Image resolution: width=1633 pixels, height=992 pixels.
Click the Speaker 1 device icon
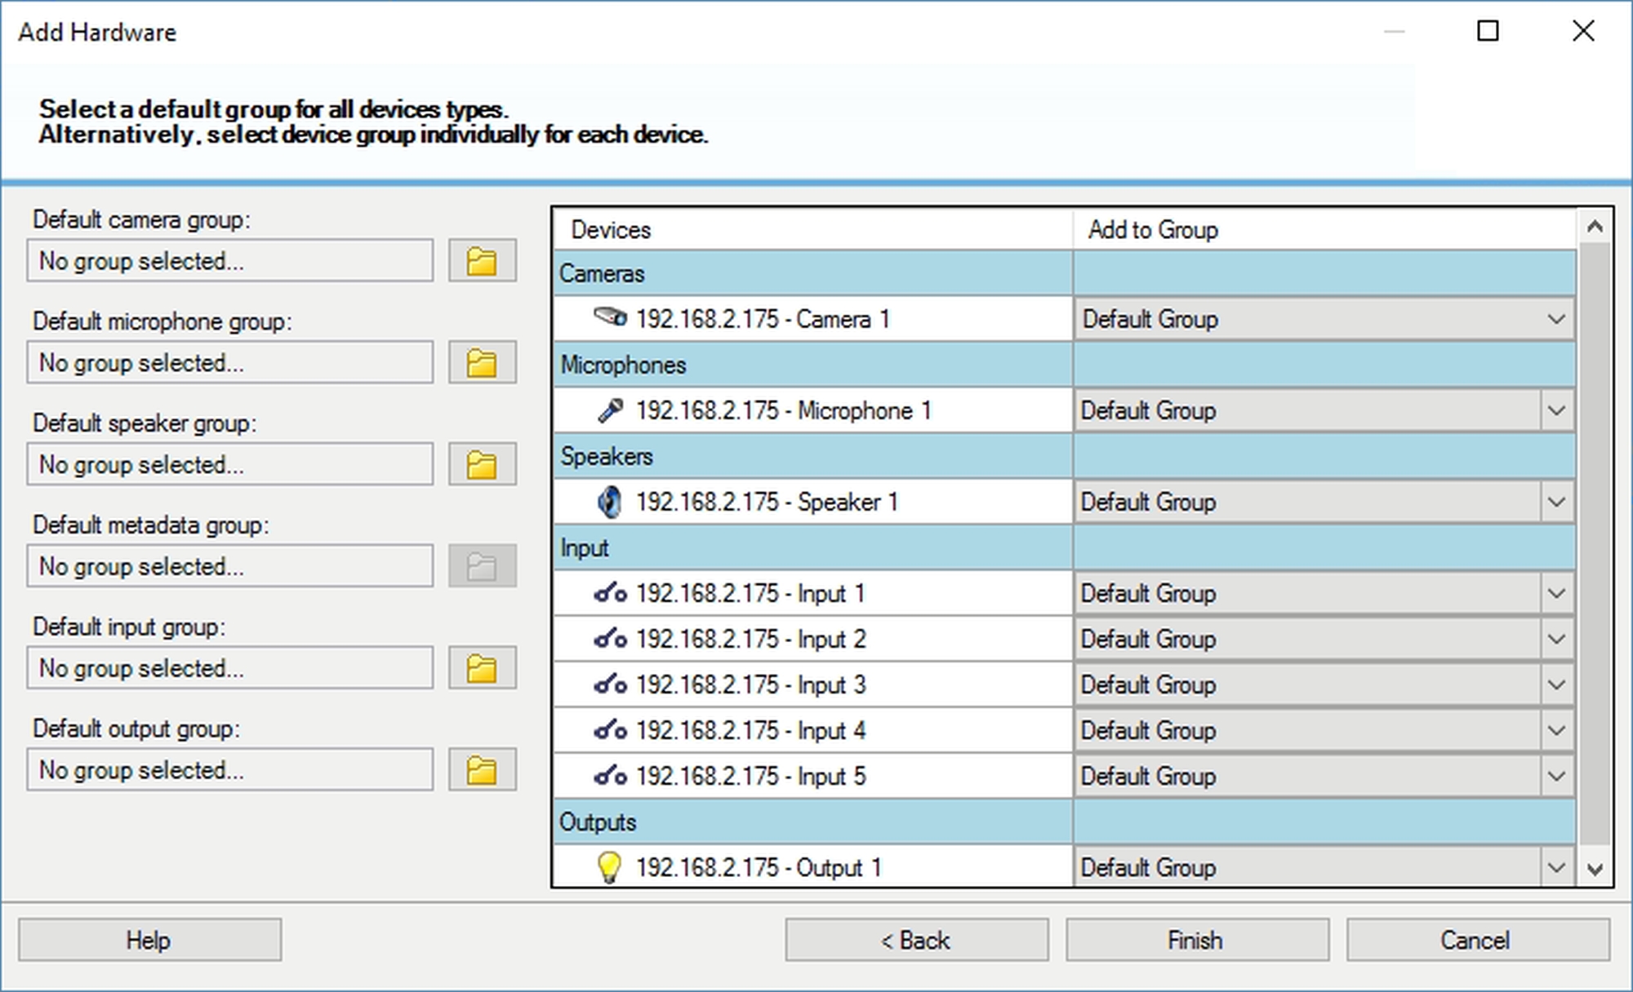(x=609, y=502)
